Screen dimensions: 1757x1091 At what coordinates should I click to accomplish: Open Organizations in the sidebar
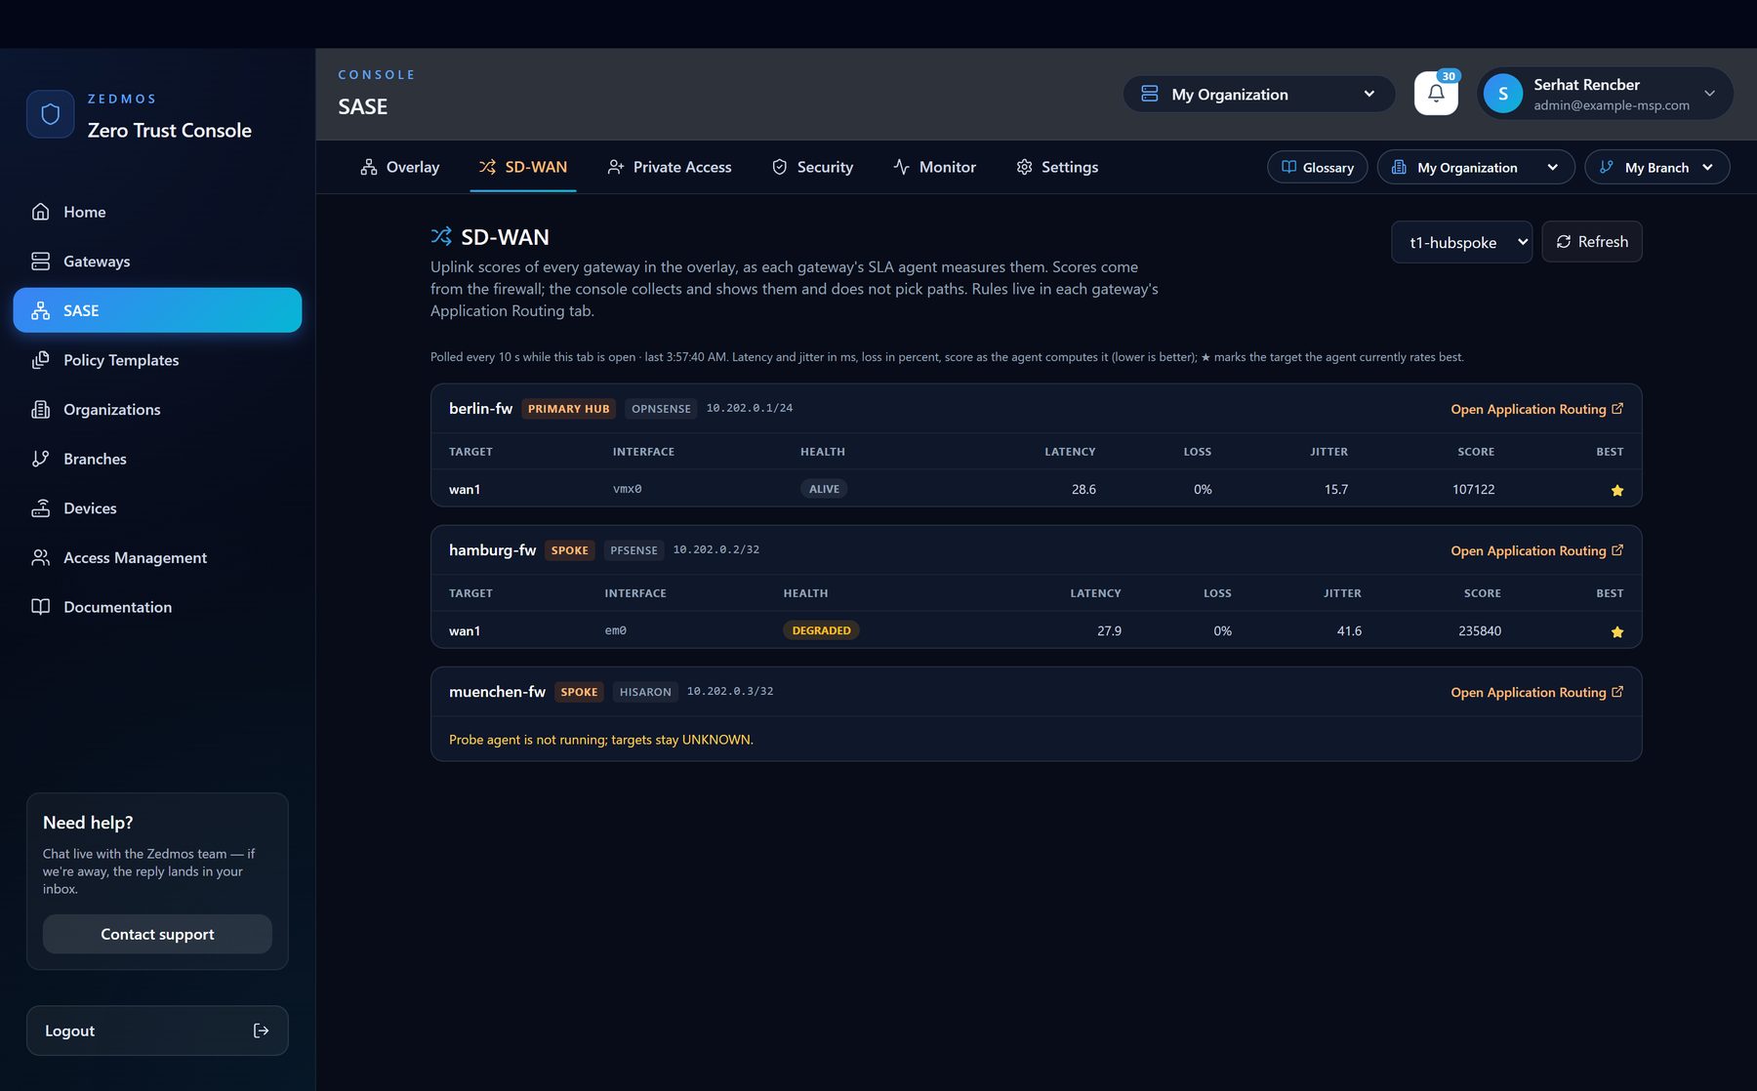[157, 410]
